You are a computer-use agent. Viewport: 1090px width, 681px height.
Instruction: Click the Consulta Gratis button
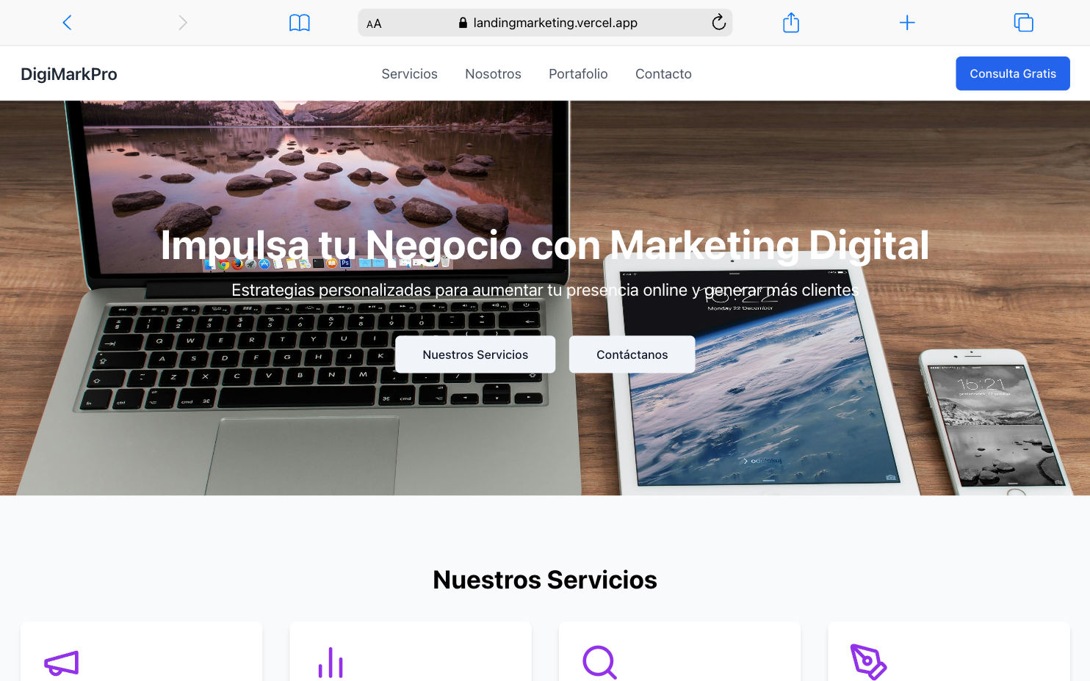tap(1012, 73)
